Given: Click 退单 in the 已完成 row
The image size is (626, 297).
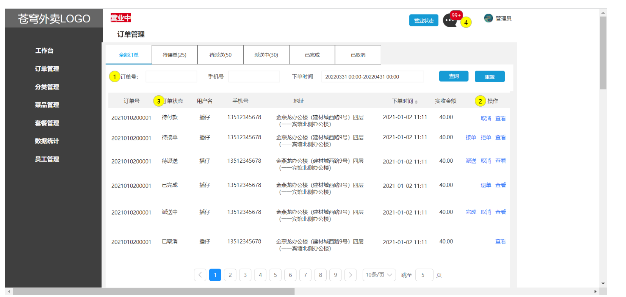Looking at the screenshot, I should pos(486,185).
